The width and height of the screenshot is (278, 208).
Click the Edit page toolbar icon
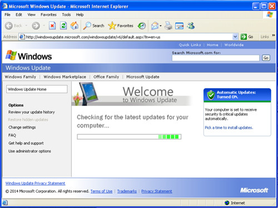(180, 26)
